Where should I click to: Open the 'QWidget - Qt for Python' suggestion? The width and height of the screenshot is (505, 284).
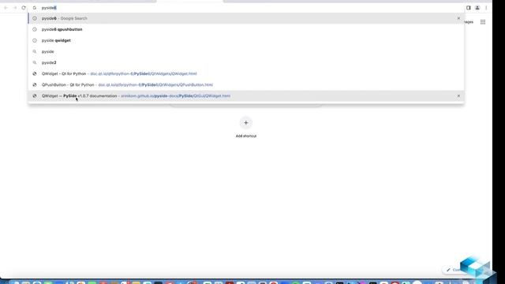[x=246, y=73]
